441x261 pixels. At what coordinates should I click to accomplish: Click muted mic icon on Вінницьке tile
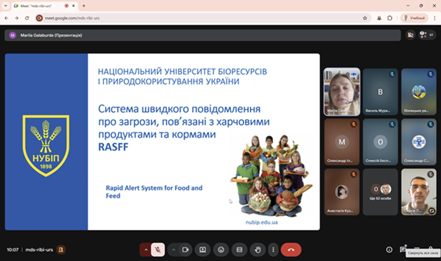point(430,74)
